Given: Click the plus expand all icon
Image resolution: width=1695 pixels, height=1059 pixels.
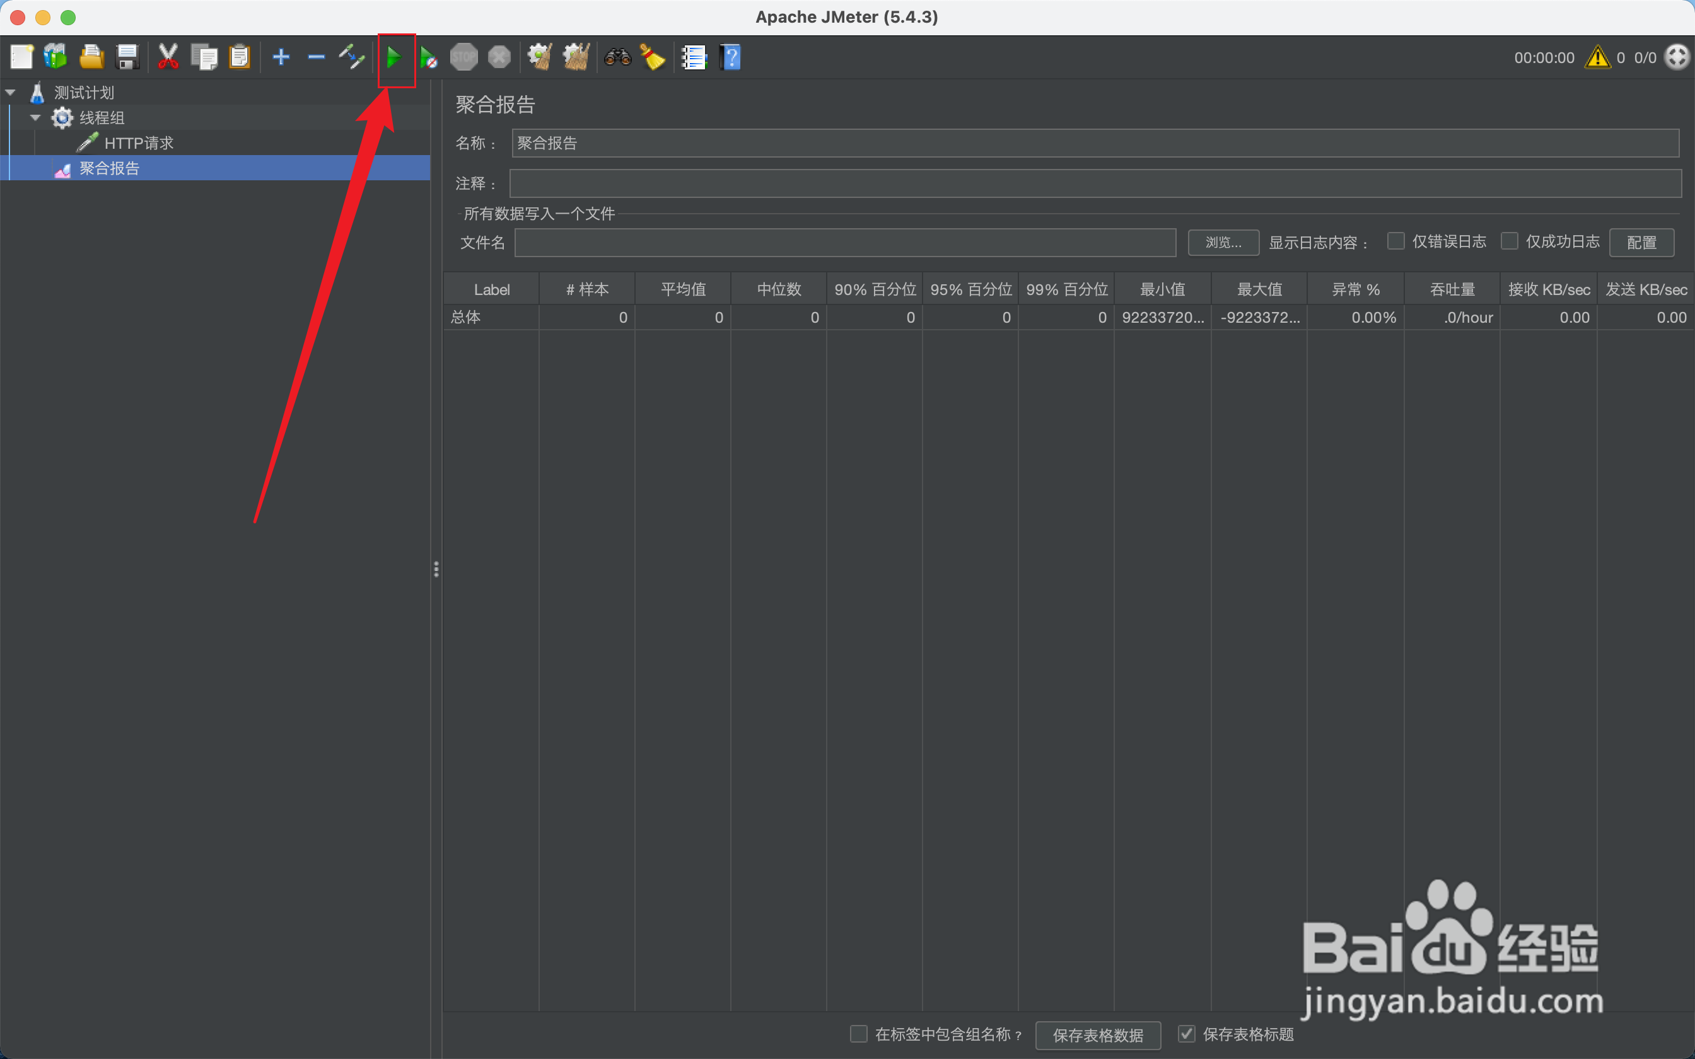Looking at the screenshot, I should pos(281,57).
